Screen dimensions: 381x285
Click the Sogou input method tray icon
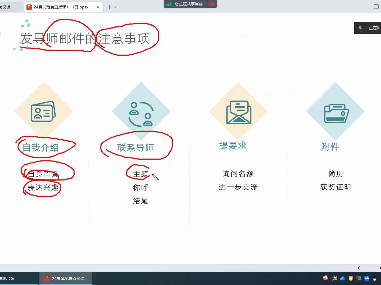tap(325, 278)
